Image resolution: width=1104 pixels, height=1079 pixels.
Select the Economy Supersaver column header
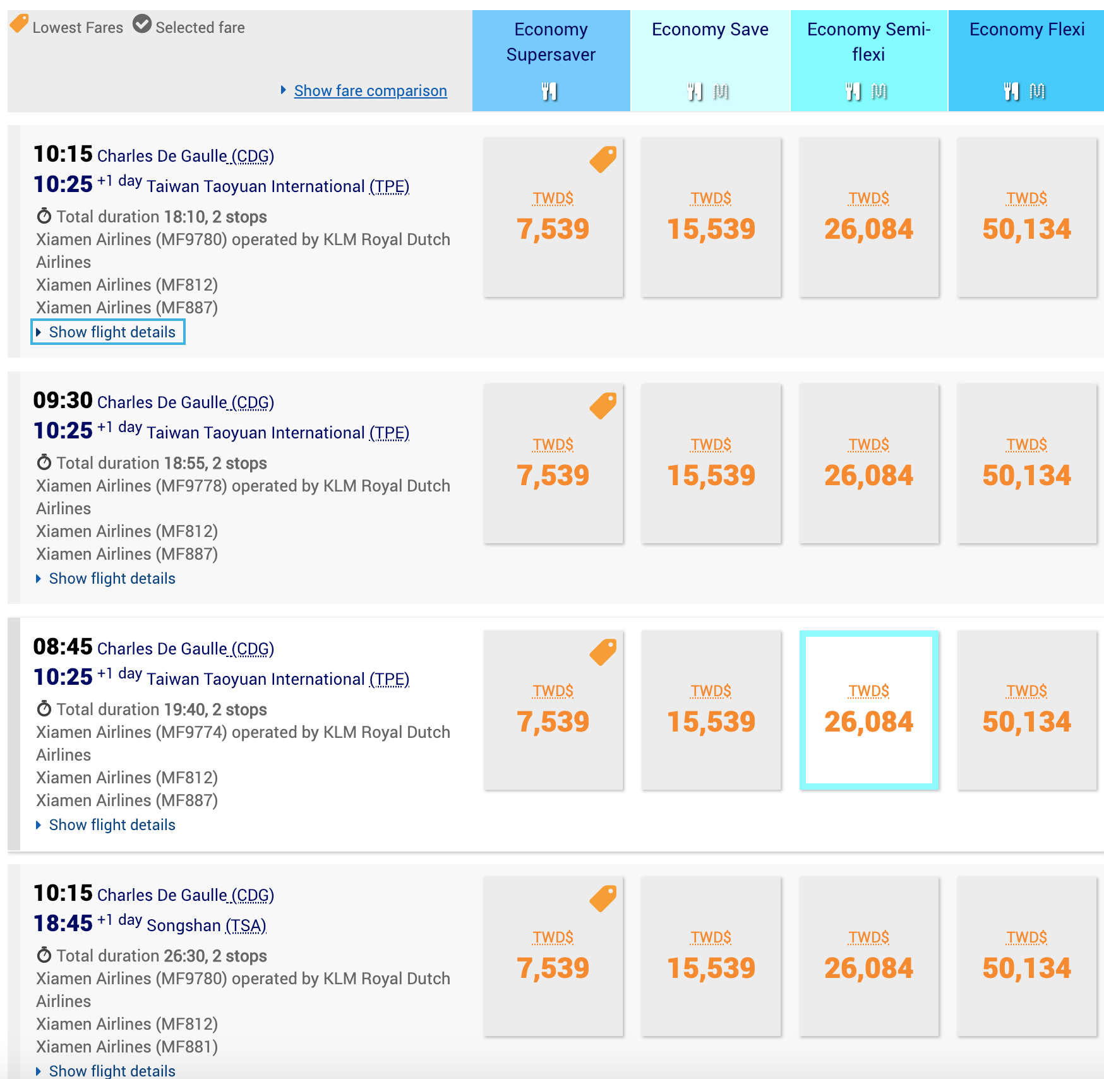point(551,61)
